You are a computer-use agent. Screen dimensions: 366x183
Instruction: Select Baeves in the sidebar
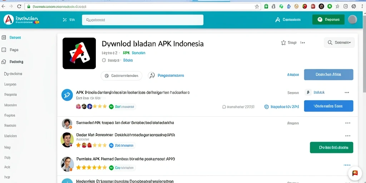click(15, 37)
